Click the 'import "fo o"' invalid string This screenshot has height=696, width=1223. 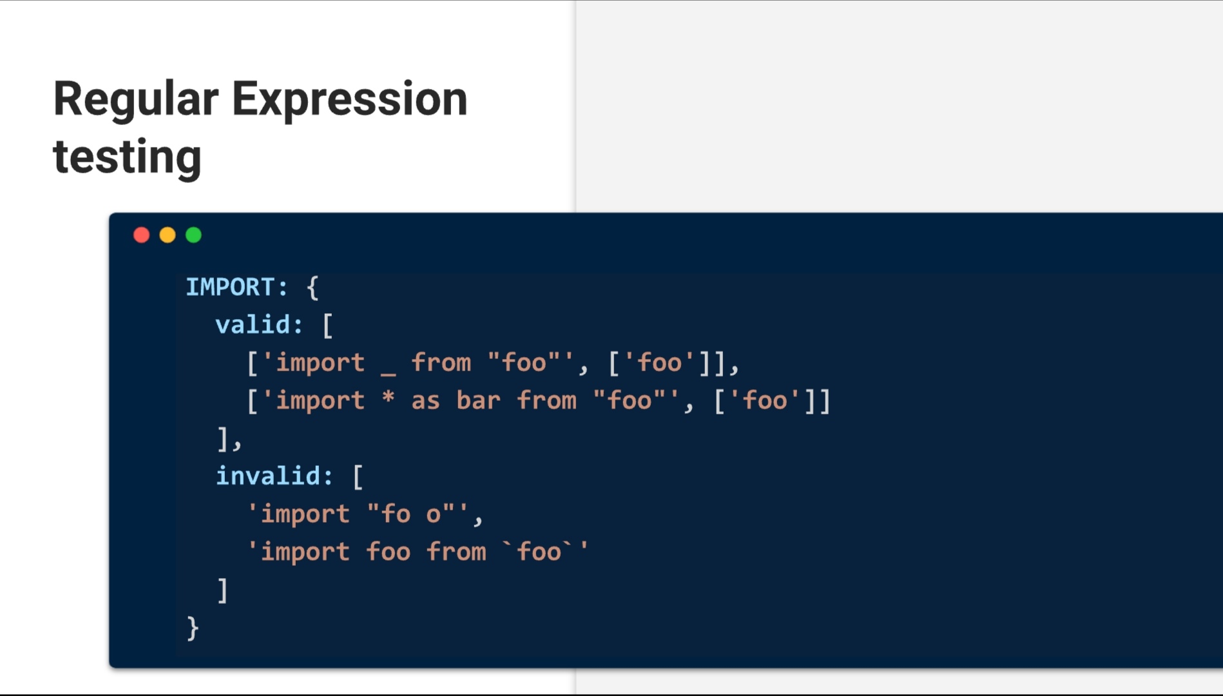coord(358,514)
